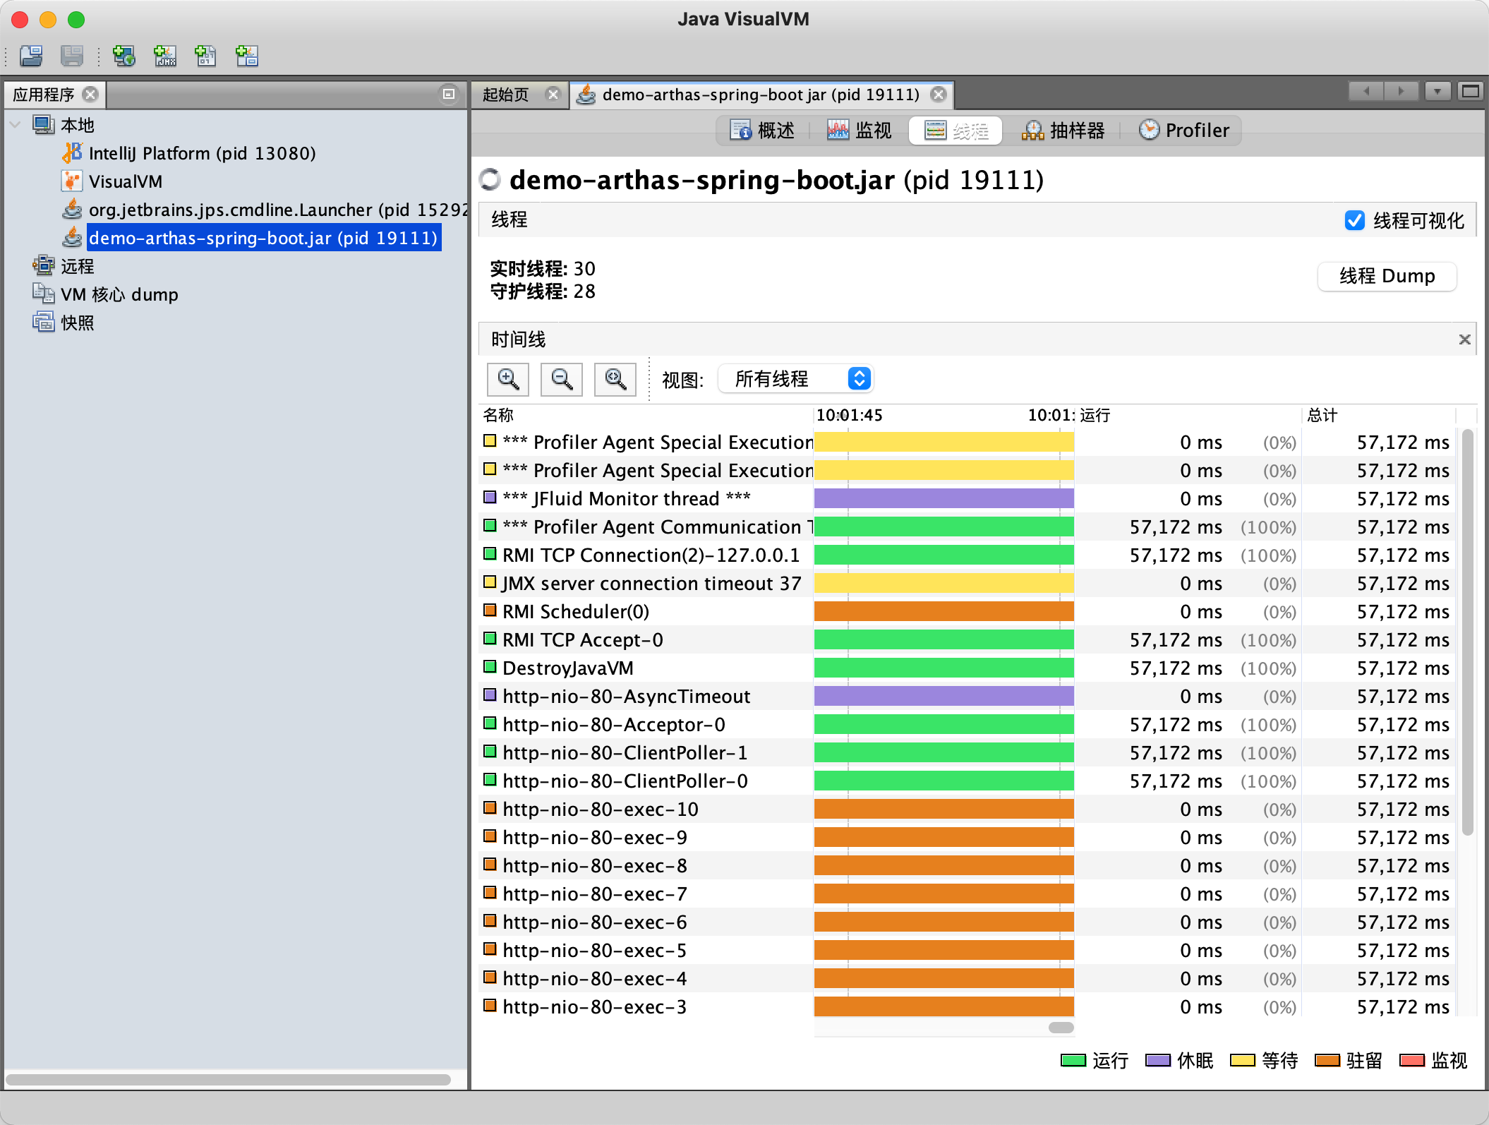This screenshot has width=1489, height=1125.
Task: Click the VisualVM application icon in tree
Action: (72, 181)
